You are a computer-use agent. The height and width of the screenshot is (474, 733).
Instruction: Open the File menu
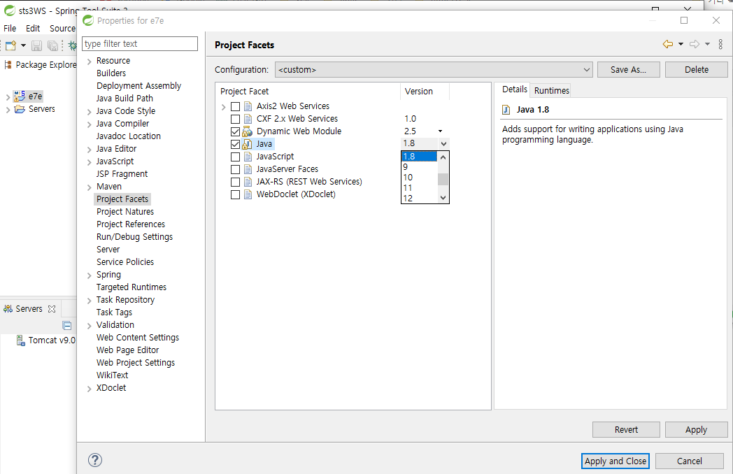pos(10,29)
